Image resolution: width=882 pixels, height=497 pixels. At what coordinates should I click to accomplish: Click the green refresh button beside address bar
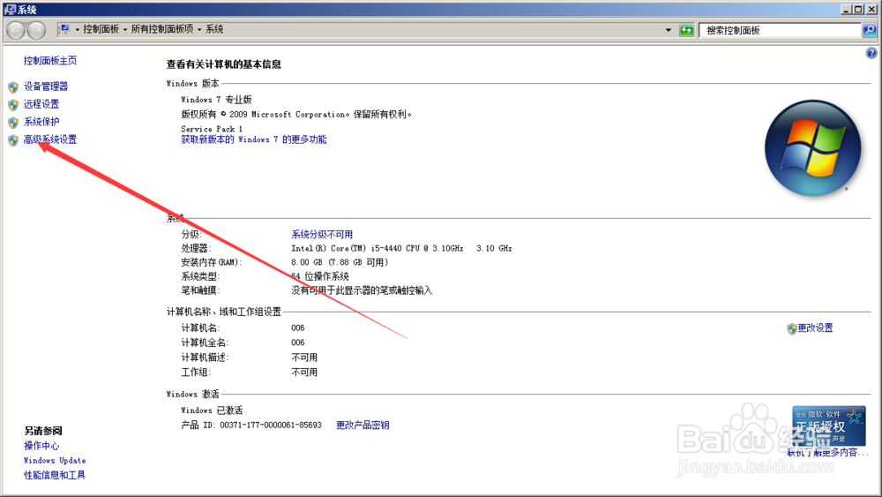coord(686,30)
